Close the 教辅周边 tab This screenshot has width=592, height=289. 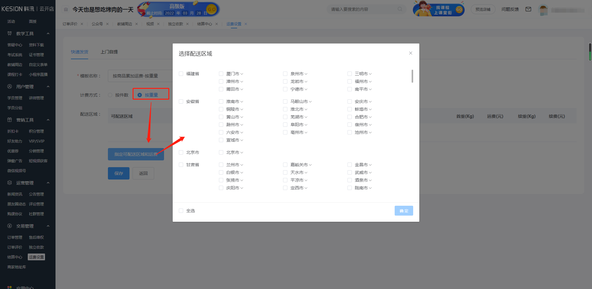[136, 24]
